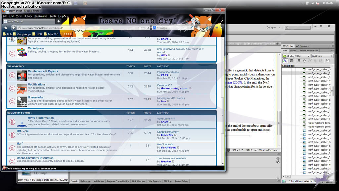Bookmark this page with the star icon
This screenshot has width=339, height=191.
(140, 28)
